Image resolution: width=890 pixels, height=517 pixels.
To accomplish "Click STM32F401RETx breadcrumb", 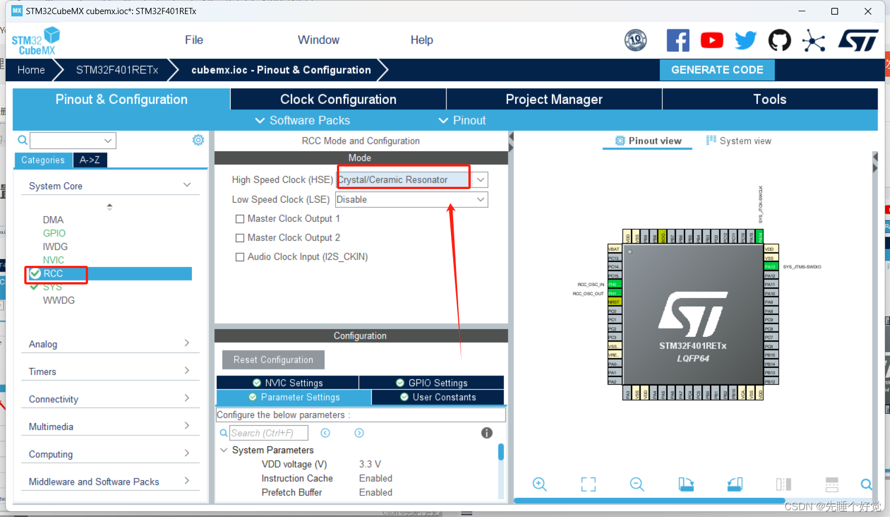I will [x=117, y=70].
